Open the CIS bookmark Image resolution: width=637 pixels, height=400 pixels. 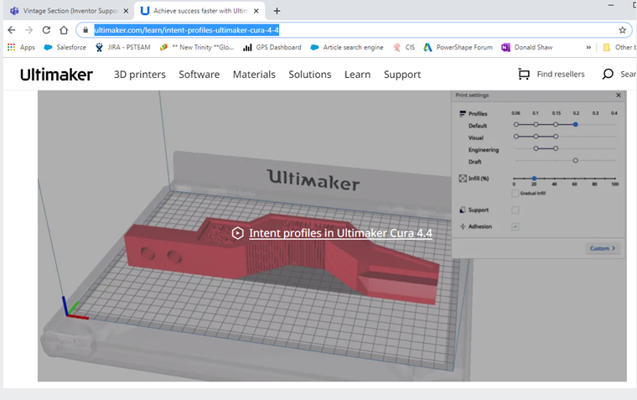pos(404,47)
